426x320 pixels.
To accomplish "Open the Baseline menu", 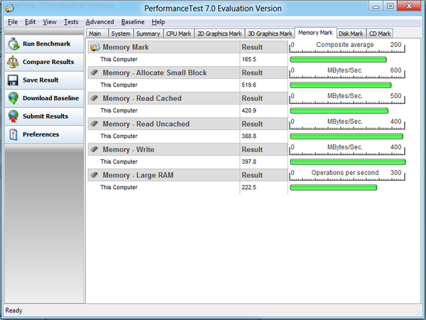I will (x=133, y=22).
